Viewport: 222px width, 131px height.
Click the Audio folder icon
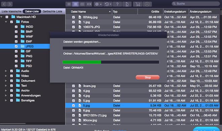pos(18,71)
